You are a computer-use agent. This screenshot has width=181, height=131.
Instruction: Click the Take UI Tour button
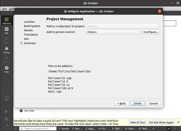pyautogui.click(x=138, y=122)
